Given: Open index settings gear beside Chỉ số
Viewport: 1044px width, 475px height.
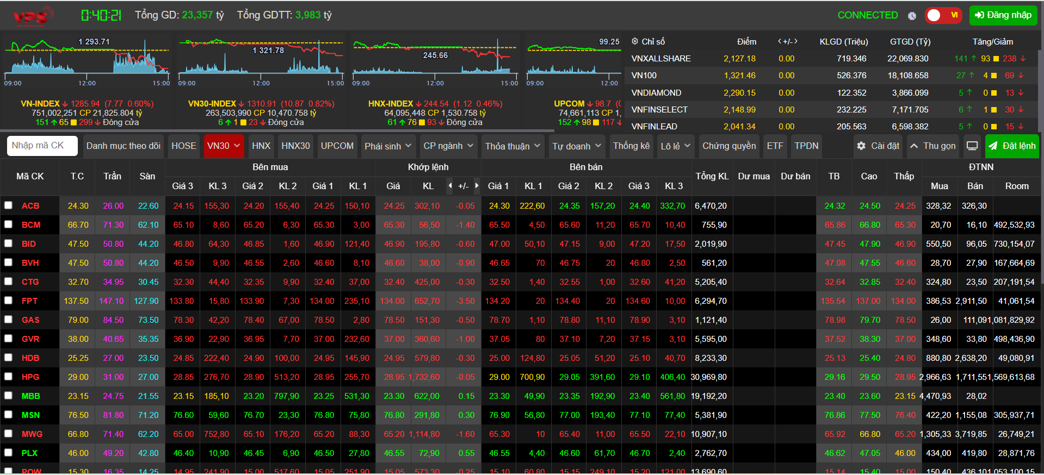Looking at the screenshot, I should [x=634, y=41].
